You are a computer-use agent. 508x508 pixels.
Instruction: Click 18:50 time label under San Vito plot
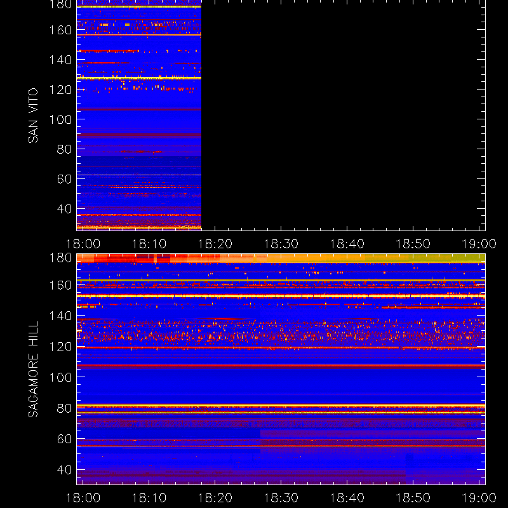(x=413, y=244)
